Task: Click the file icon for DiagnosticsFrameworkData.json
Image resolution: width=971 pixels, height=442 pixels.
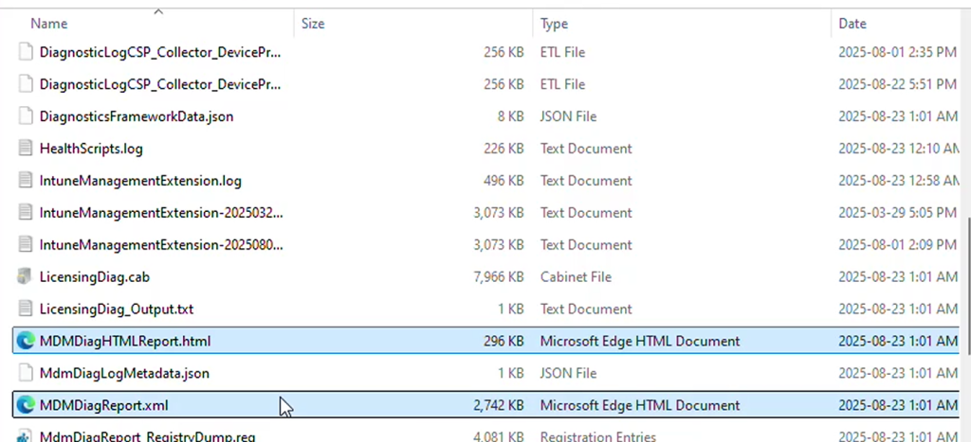Action: point(26,116)
